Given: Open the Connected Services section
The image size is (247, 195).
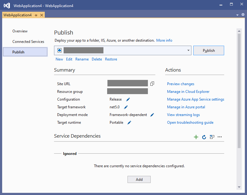Looking at the screenshot, I should click(x=28, y=42).
